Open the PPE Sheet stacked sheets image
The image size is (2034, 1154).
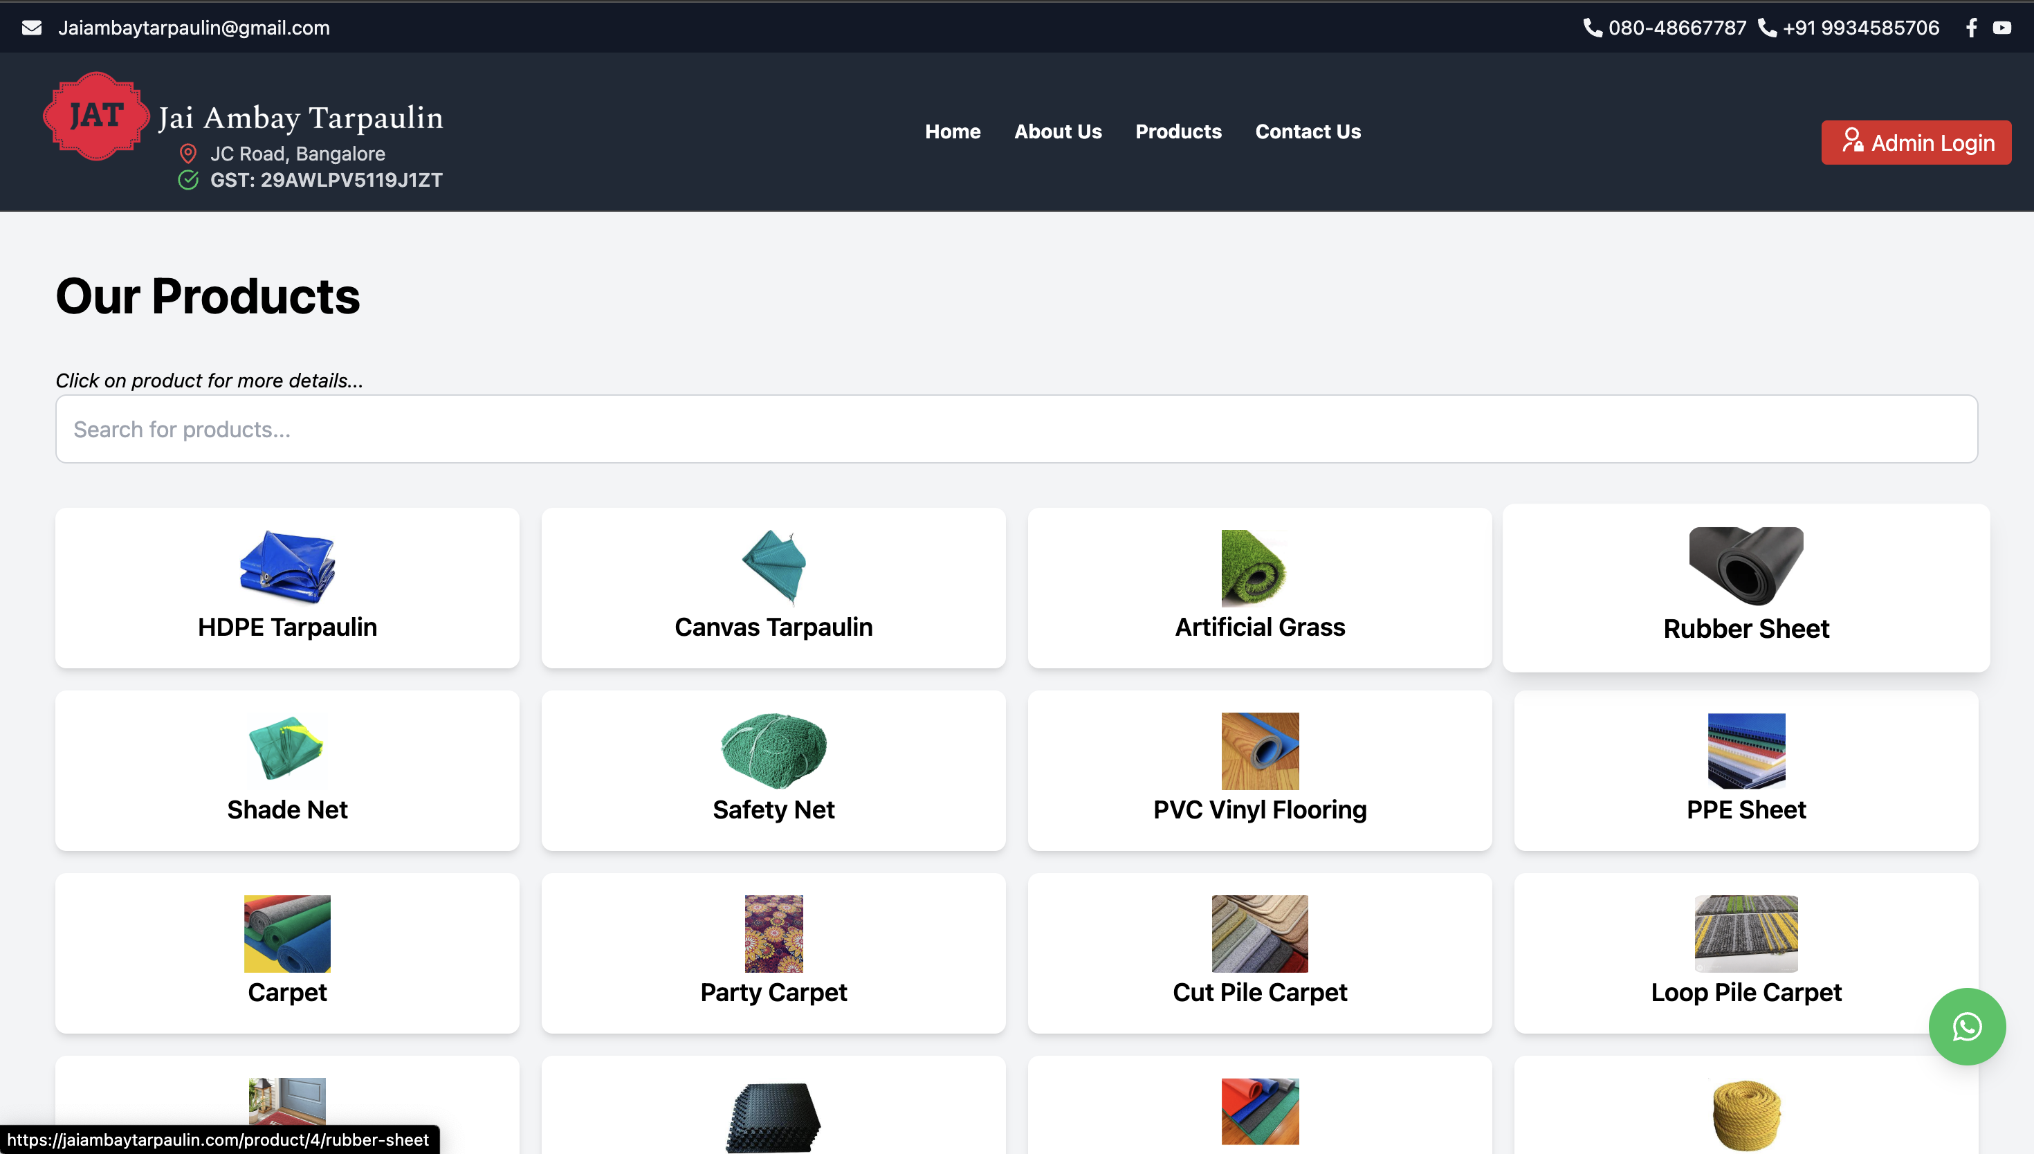pos(1746,751)
